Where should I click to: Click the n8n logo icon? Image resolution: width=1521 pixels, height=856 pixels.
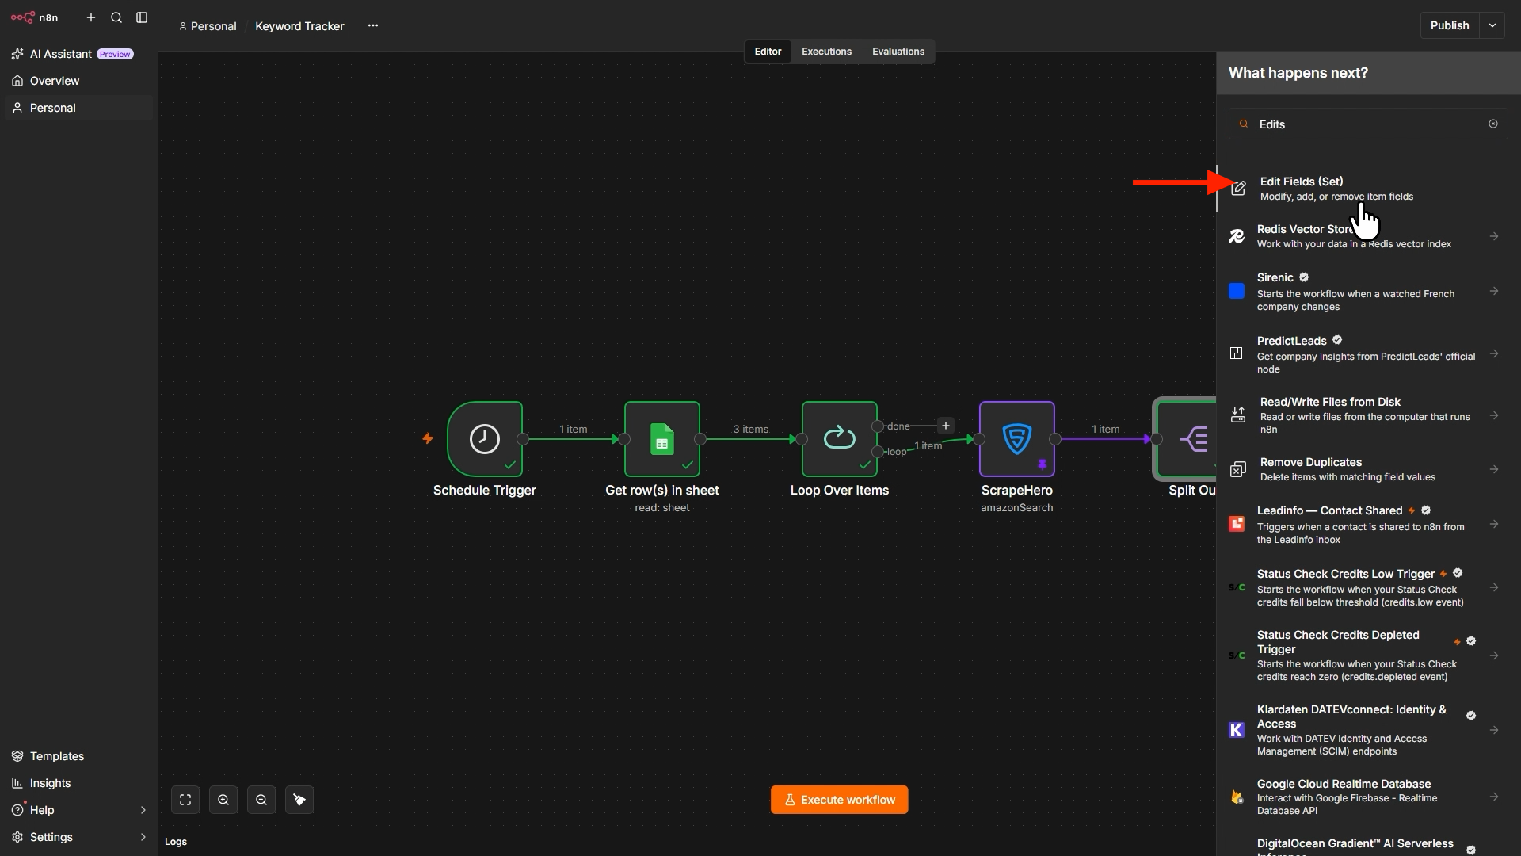23,17
